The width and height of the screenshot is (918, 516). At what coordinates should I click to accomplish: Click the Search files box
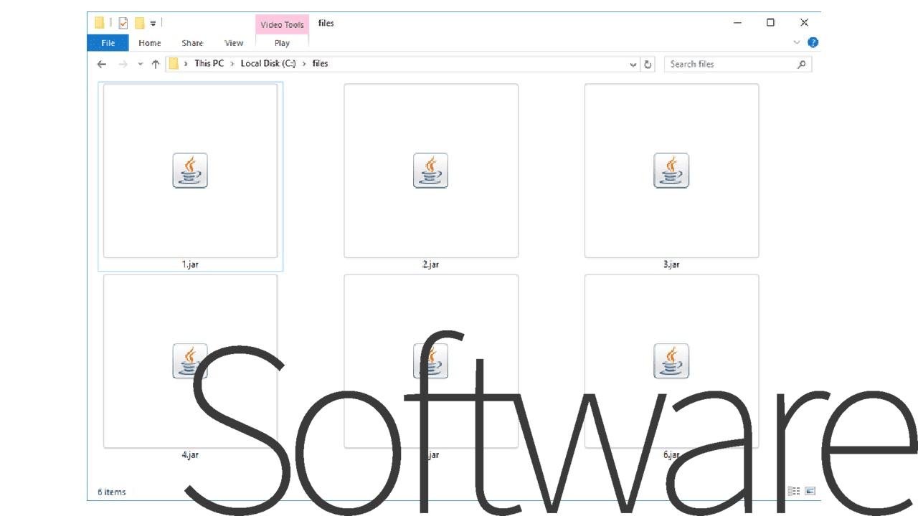738,64
